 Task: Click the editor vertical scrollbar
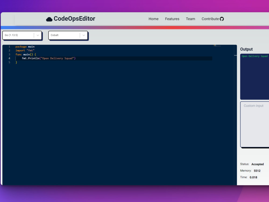pyautogui.click(x=236, y=115)
